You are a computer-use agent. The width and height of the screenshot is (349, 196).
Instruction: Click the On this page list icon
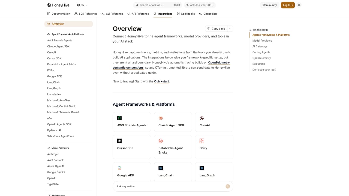[250, 30]
